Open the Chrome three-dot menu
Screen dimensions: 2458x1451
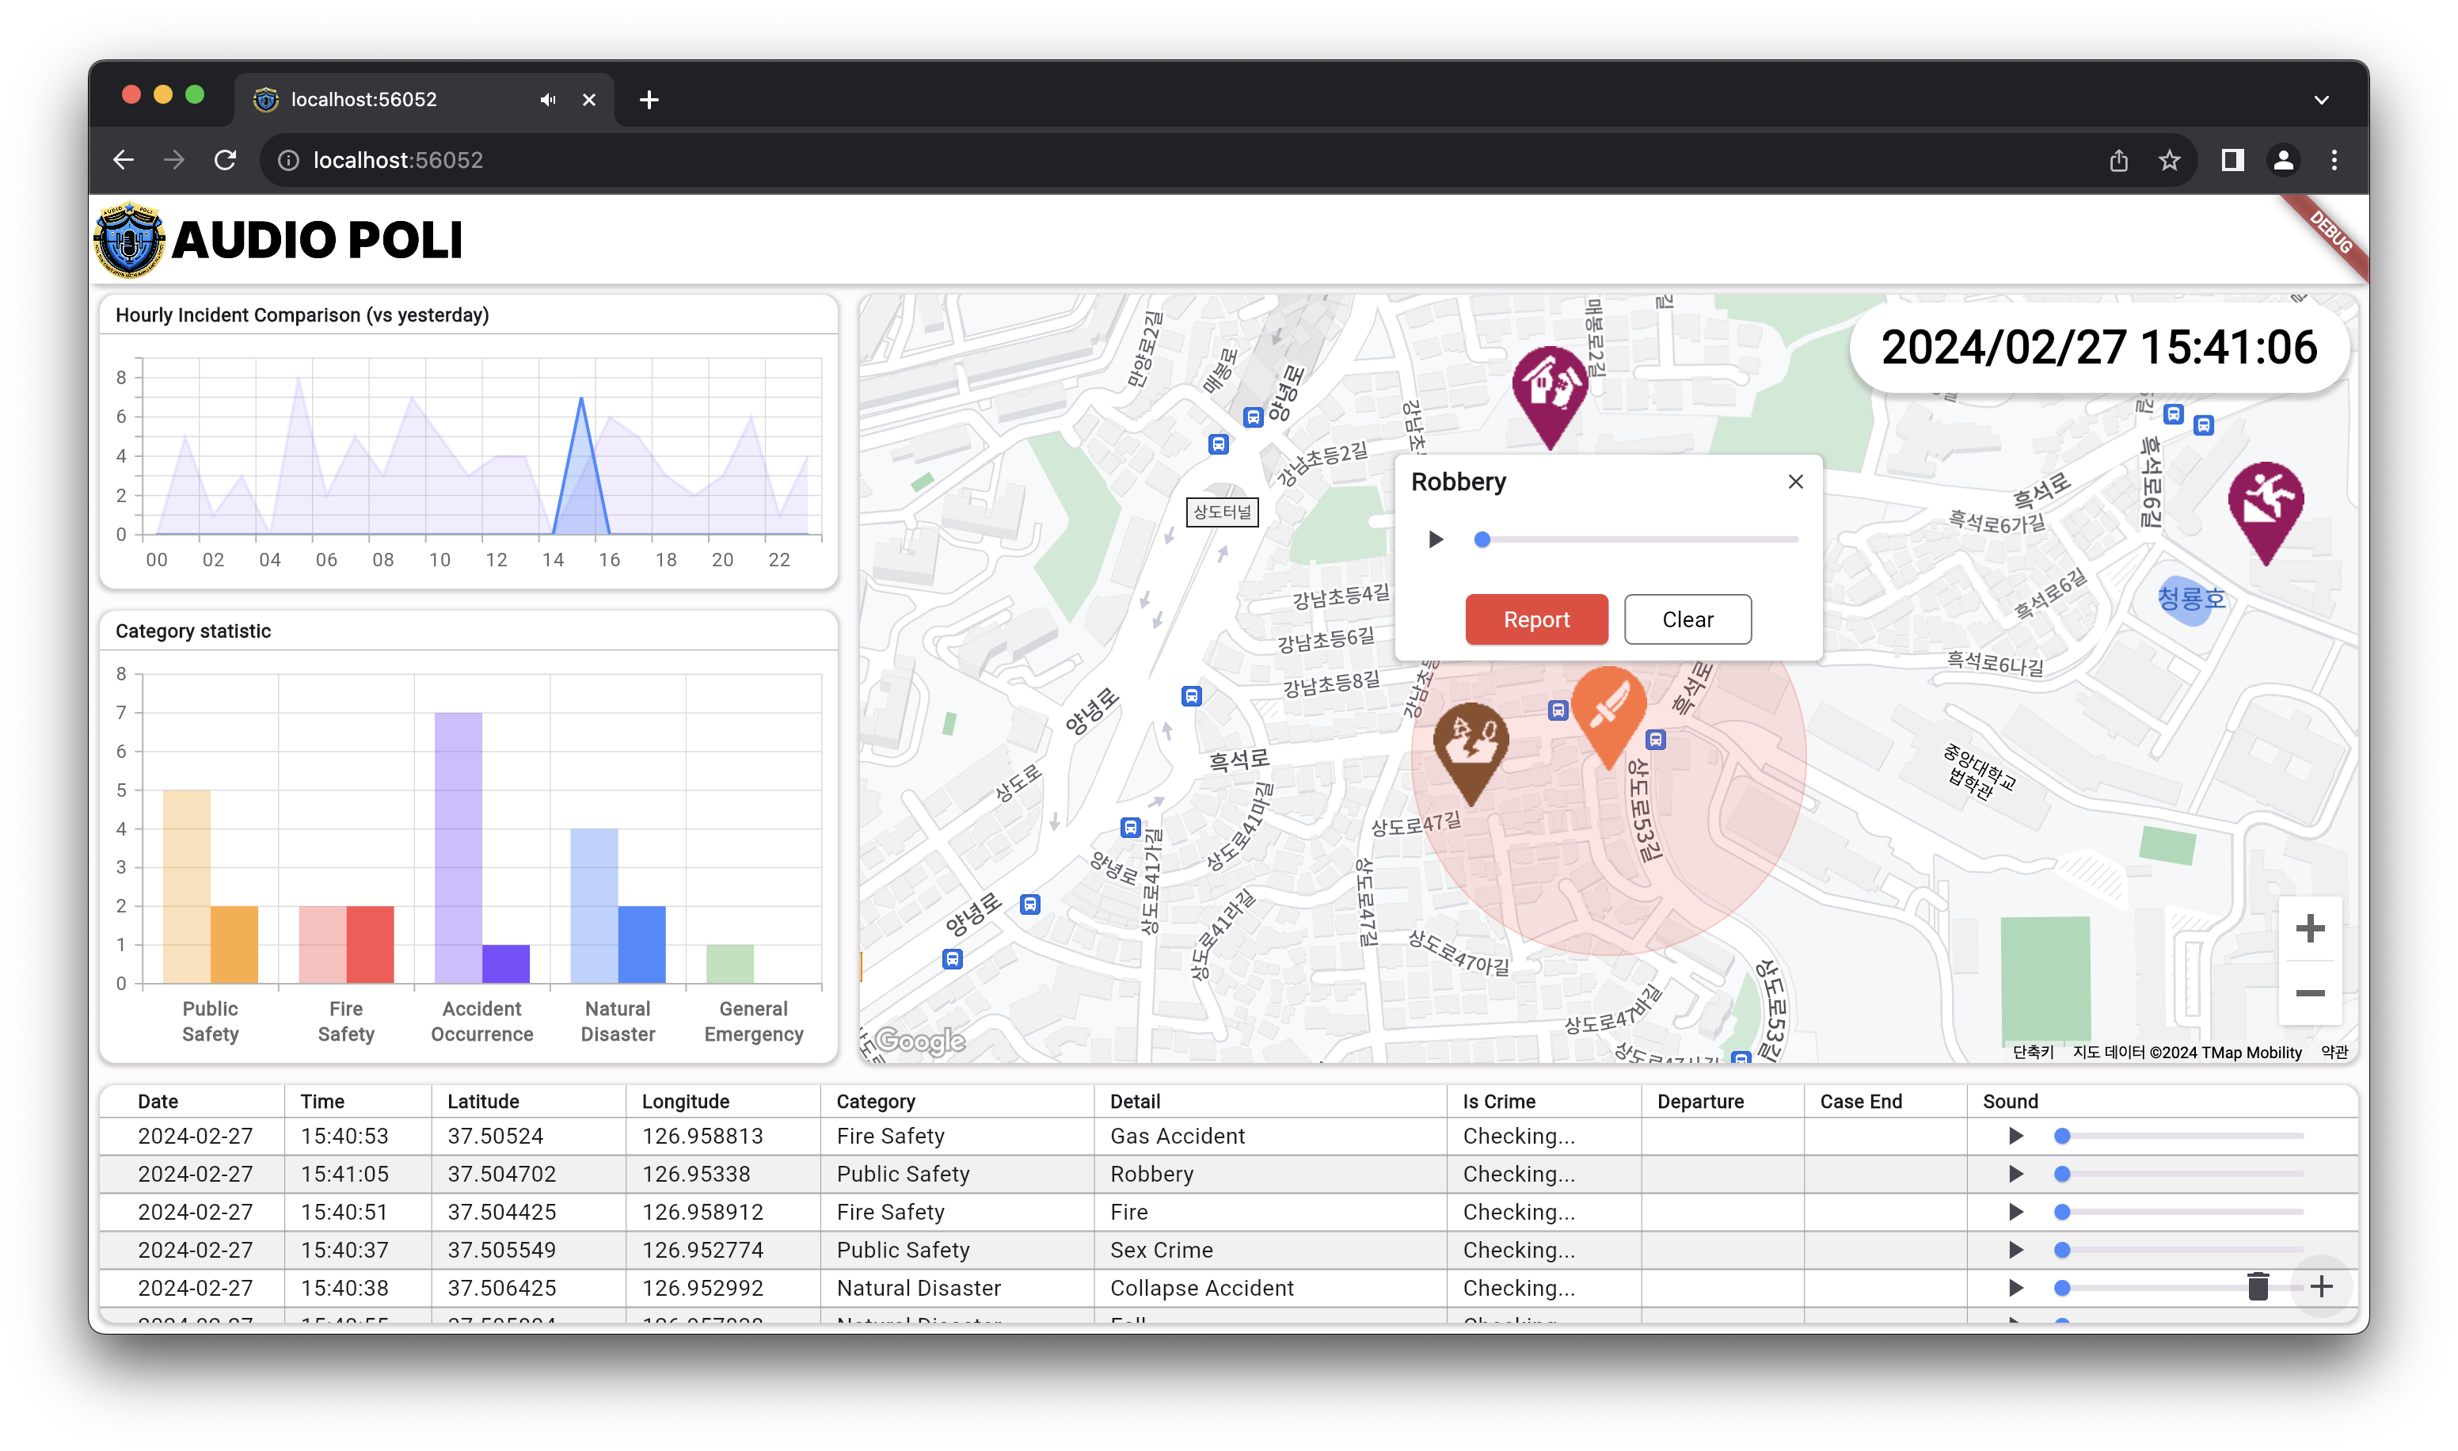(x=2334, y=160)
